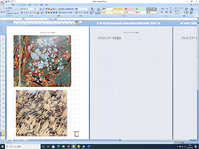Viewport: 199px width, 149px height.
Task: Apply the pink Bad cell style
Action: 129,9
